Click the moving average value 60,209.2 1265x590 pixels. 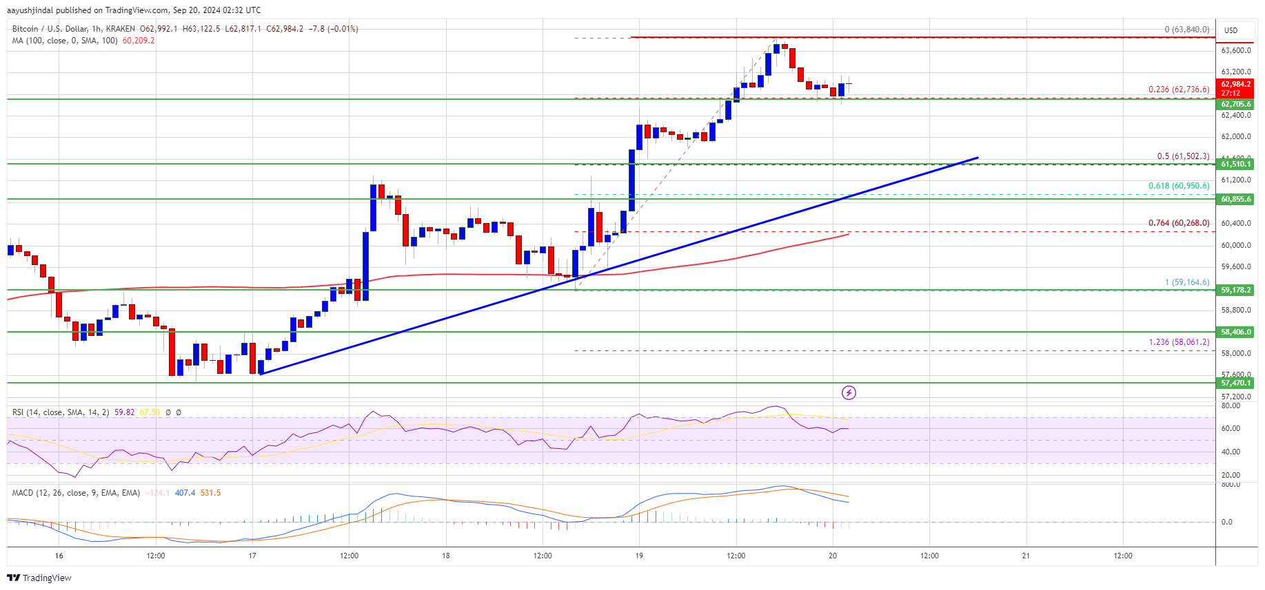(139, 41)
